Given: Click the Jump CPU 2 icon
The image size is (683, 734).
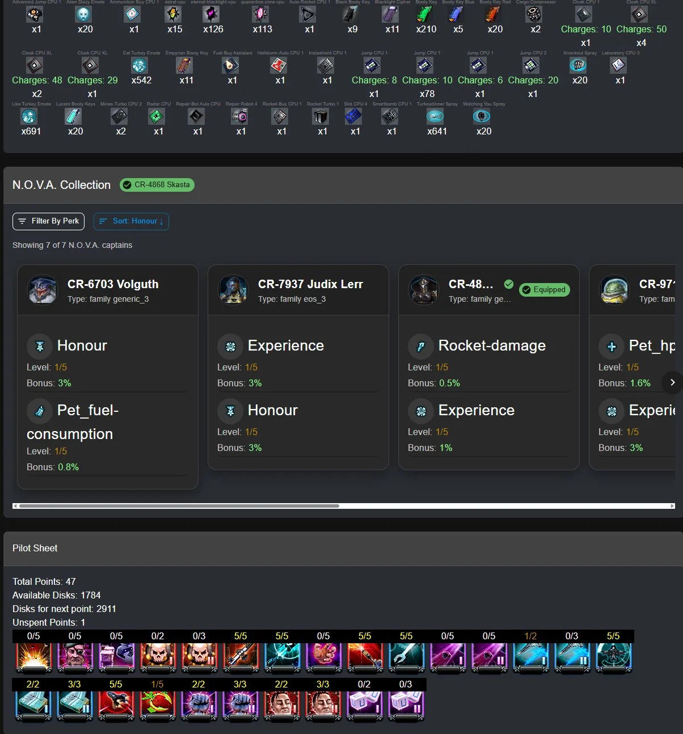Looking at the screenshot, I should pyautogui.click(x=531, y=65).
